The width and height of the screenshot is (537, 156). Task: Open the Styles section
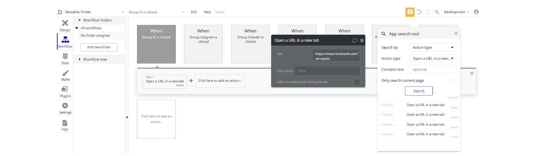click(x=65, y=75)
